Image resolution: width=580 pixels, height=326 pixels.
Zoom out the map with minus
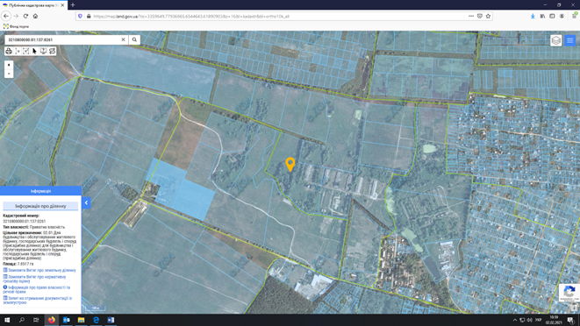[9, 74]
